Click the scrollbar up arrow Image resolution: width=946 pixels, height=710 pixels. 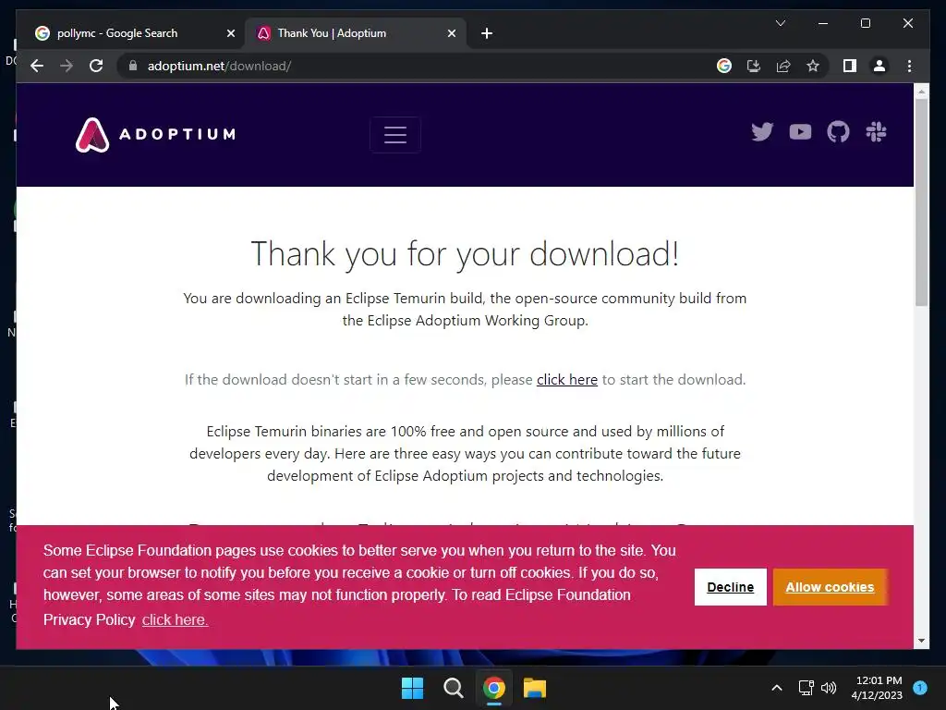point(921,92)
